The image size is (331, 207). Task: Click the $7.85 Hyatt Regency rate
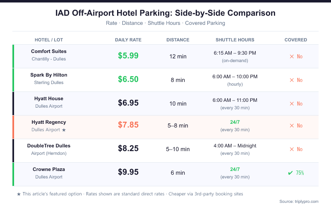[x=128, y=125]
